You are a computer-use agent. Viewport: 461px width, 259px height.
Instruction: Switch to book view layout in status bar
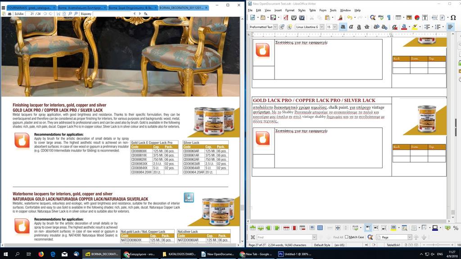pos(416,245)
